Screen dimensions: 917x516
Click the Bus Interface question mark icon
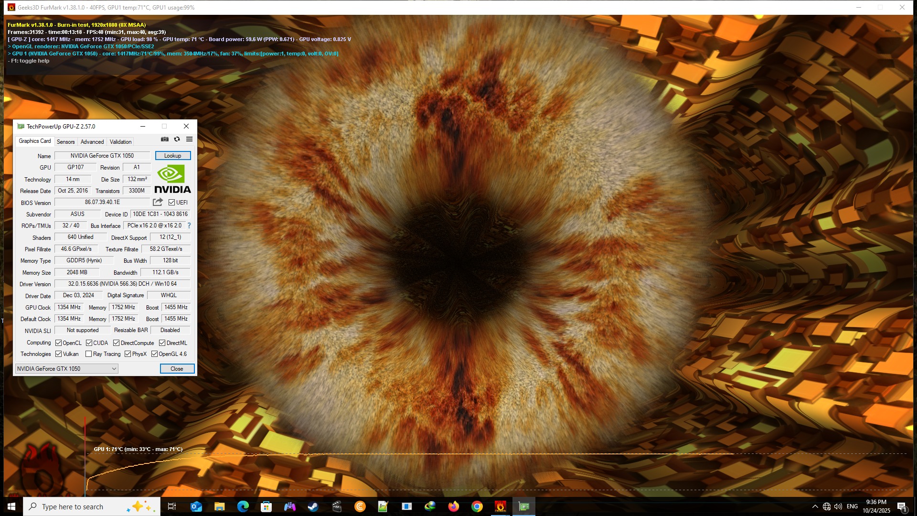[x=189, y=226]
